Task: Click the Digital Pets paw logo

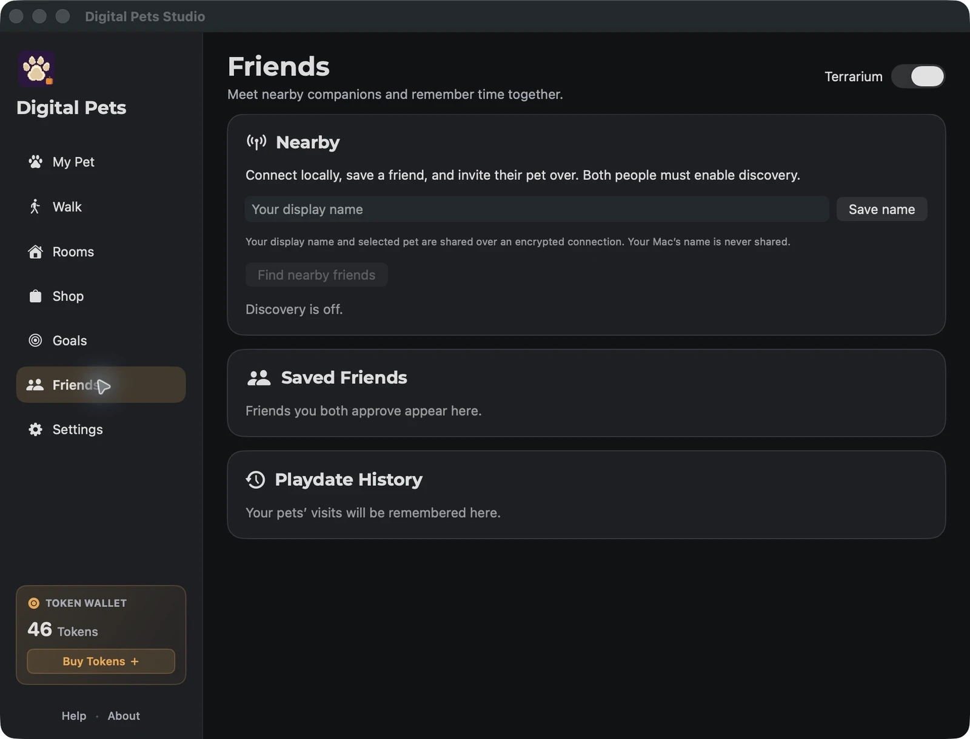Action: 36,68
